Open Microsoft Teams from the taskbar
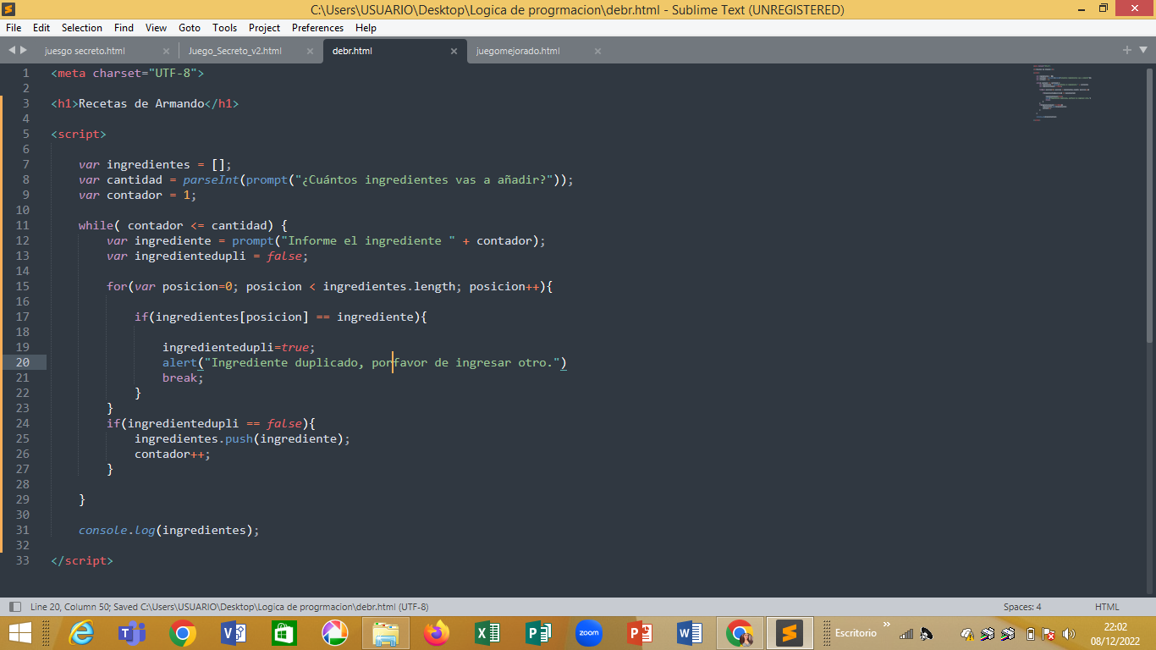 (132, 633)
